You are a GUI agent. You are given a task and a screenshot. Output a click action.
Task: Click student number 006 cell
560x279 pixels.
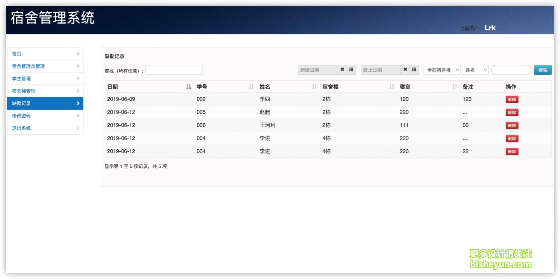click(x=201, y=125)
